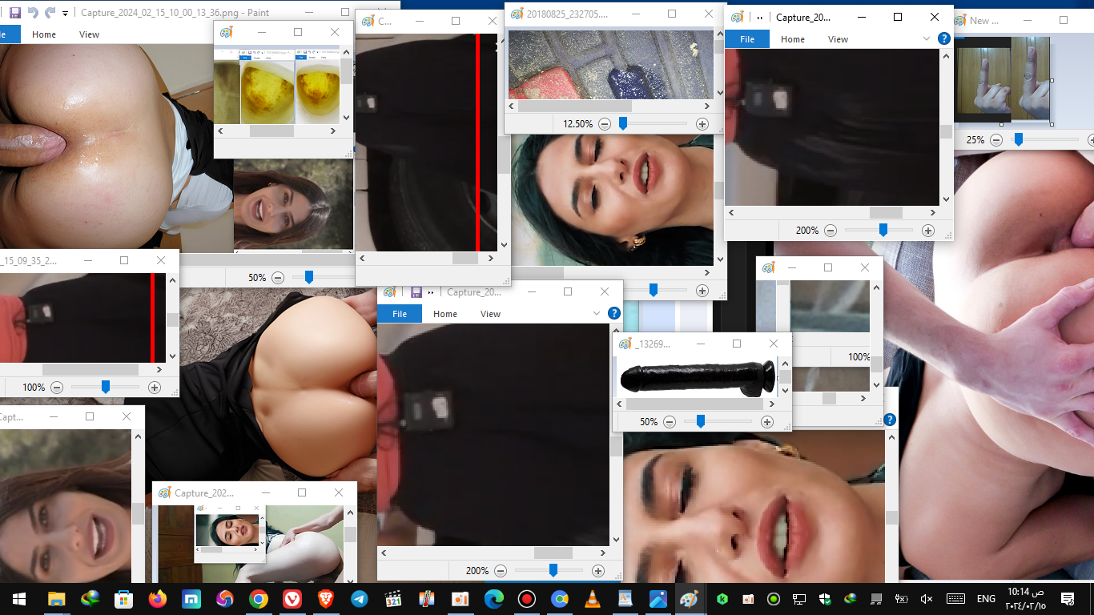This screenshot has width=1094, height=615.
Task: Click the horizontal scrollbar in 20180825_232705 window
Action: pyautogui.click(x=574, y=106)
